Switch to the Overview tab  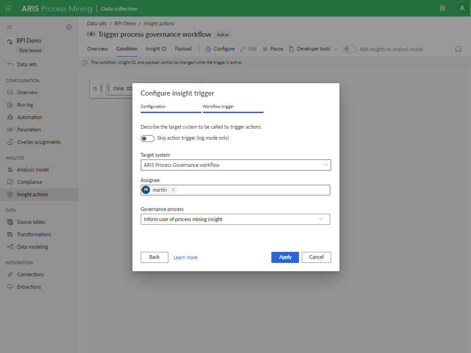tap(98, 49)
